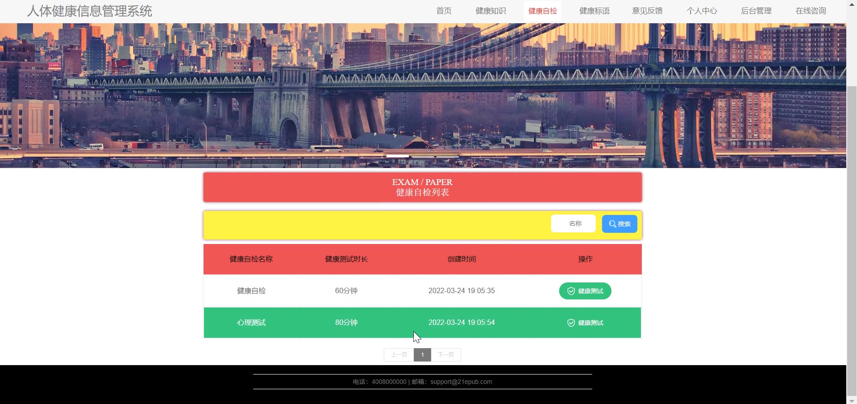Click the 心理测试 name cell
Screen dimensions: 857x404
(251, 323)
